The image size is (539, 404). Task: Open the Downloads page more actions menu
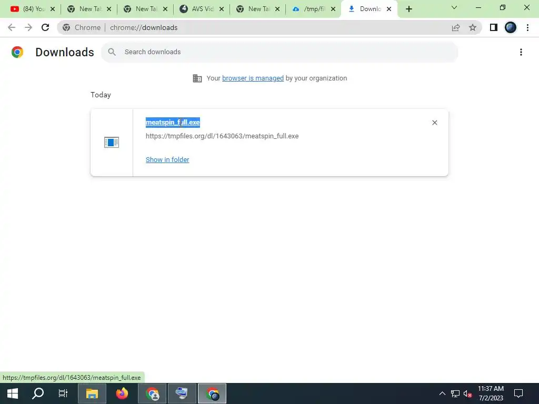click(x=521, y=52)
